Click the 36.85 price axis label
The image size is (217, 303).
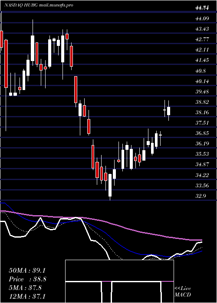tap(203, 133)
